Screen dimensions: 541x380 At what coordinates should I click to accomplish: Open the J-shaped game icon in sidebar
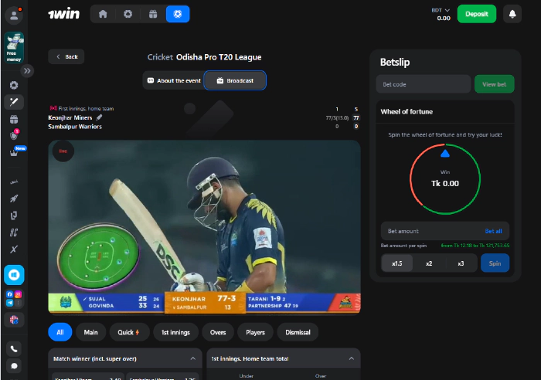[x=14, y=215]
